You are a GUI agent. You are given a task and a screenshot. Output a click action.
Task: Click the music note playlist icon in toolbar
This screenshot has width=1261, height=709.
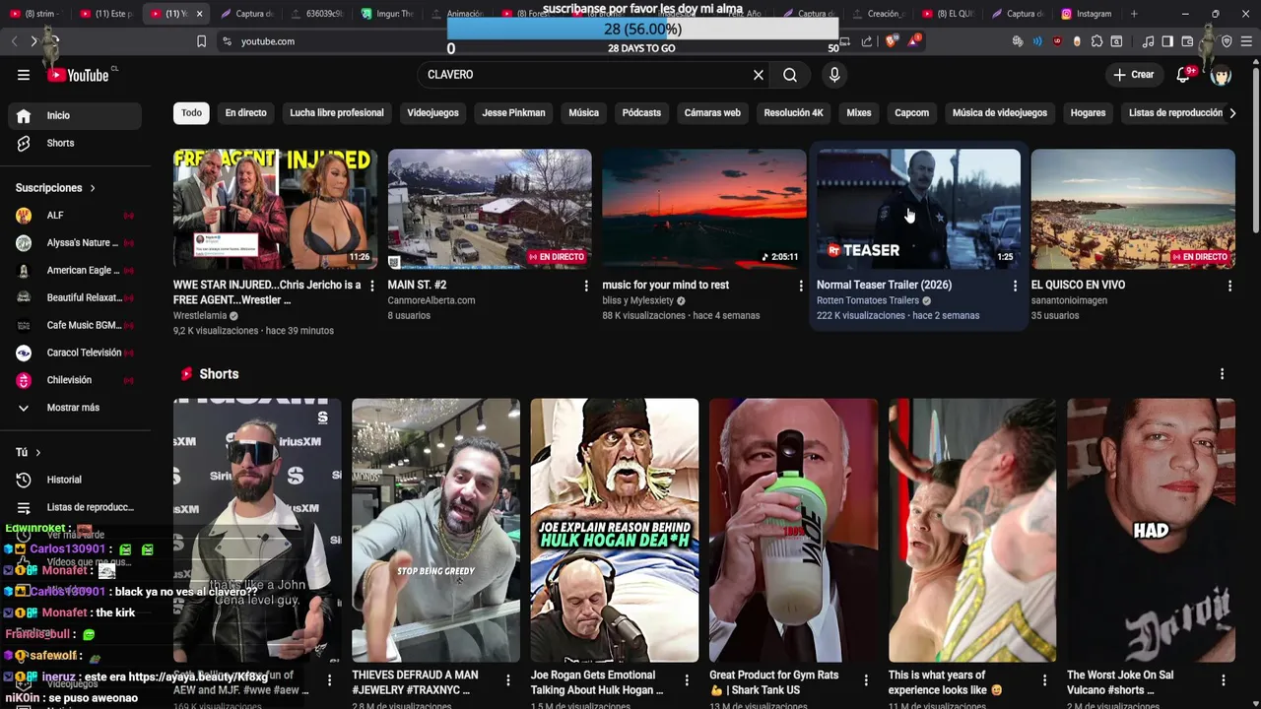[x=1148, y=41]
